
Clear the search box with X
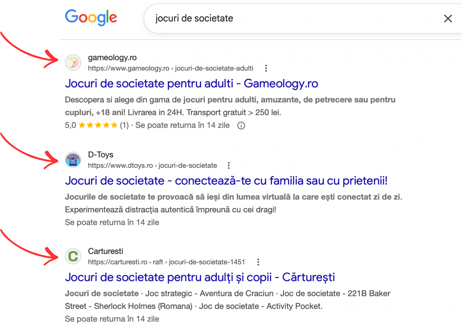click(448, 18)
